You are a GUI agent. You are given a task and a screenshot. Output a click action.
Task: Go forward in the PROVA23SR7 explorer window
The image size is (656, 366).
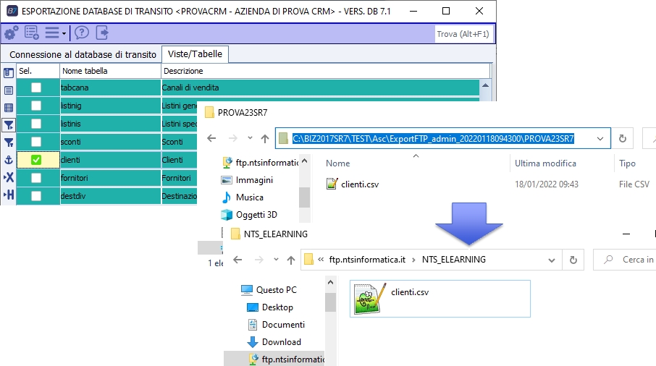tap(233, 138)
